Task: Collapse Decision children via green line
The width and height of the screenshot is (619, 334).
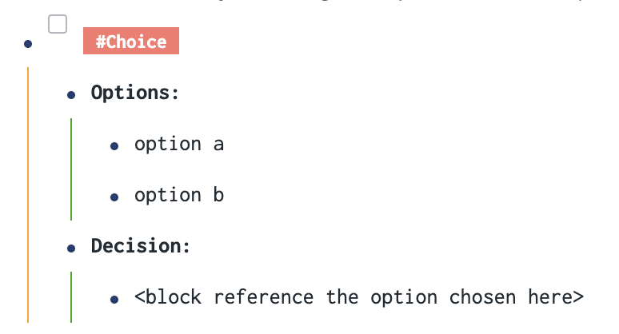Action: [71, 297]
